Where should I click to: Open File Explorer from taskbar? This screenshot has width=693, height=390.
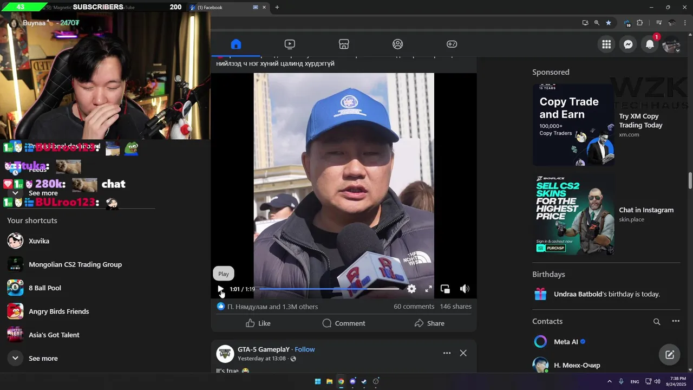[x=329, y=381]
